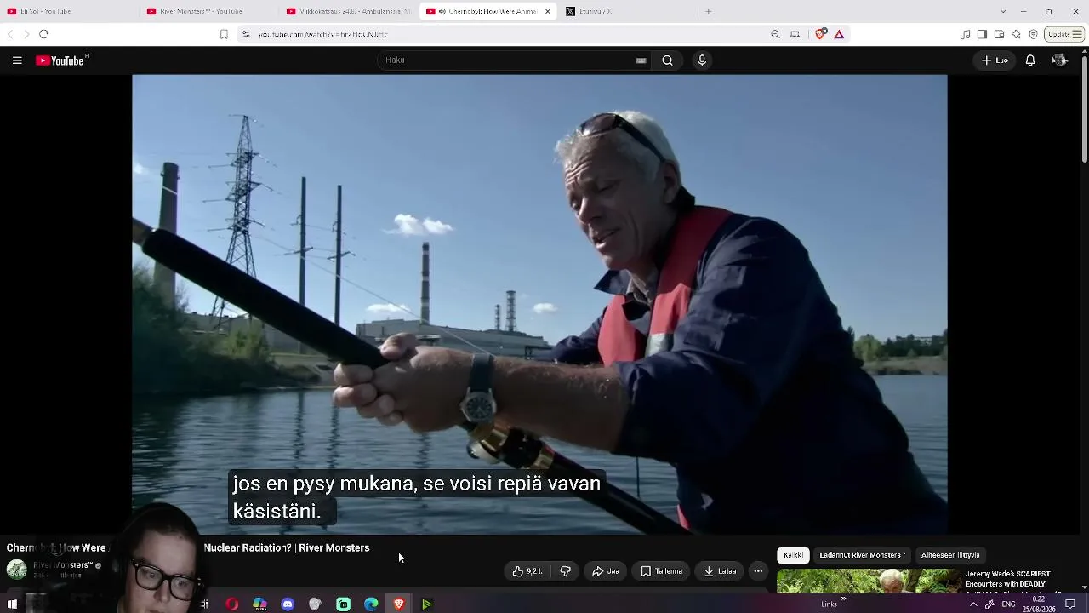The image size is (1089, 613).
Task: Switch the ENG keyboard language
Action: (1008, 604)
